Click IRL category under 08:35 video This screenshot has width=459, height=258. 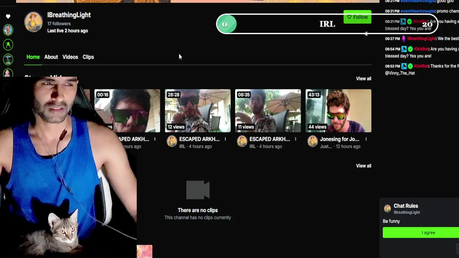tap(252, 147)
